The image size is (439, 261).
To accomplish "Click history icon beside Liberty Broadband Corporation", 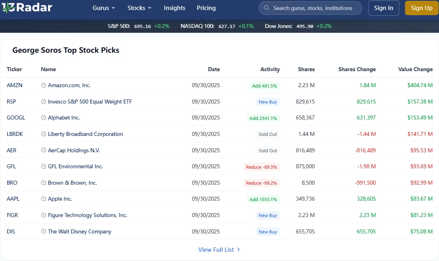I will coord(44,134).
